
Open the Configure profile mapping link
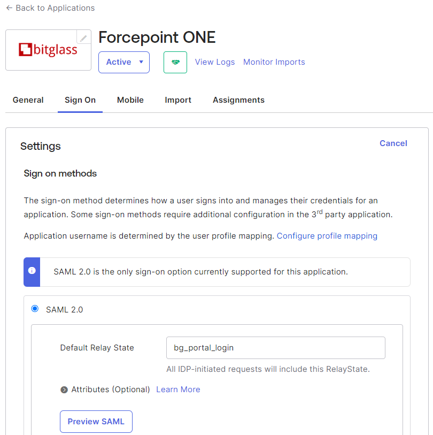pyautogui.click(x=327, y=236)
